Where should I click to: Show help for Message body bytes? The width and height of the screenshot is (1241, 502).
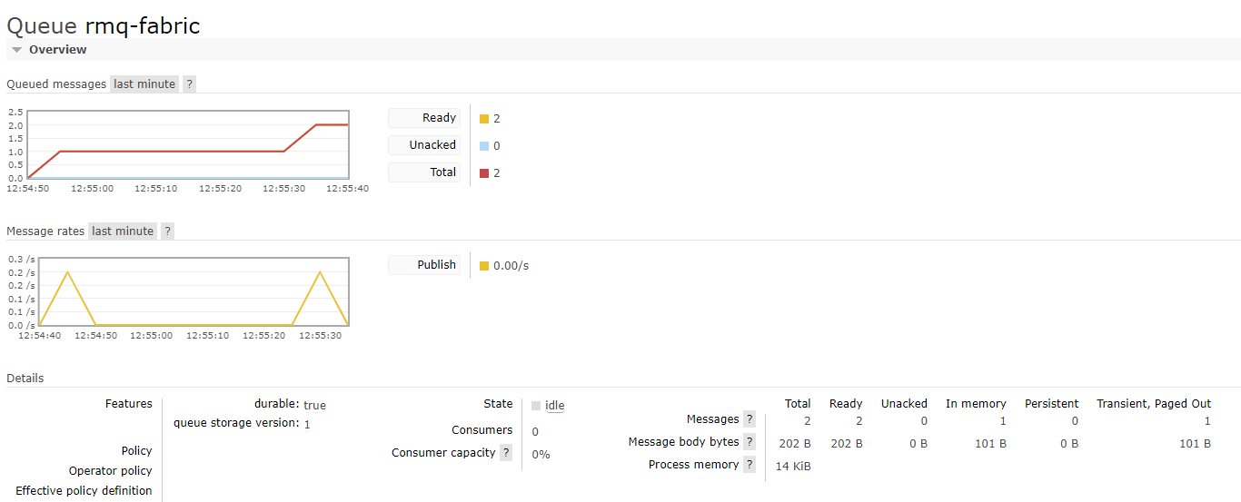tap(749, 441)
